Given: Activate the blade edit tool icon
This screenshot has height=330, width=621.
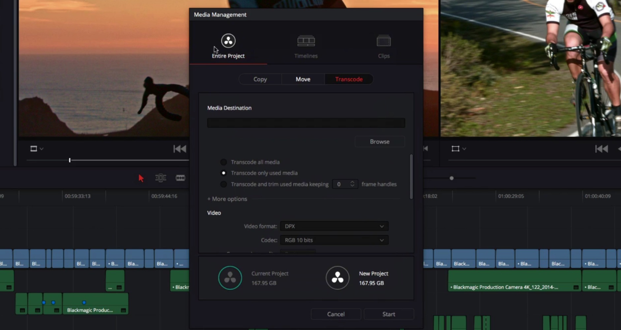Looking at the screenshot, I should 180,178.
